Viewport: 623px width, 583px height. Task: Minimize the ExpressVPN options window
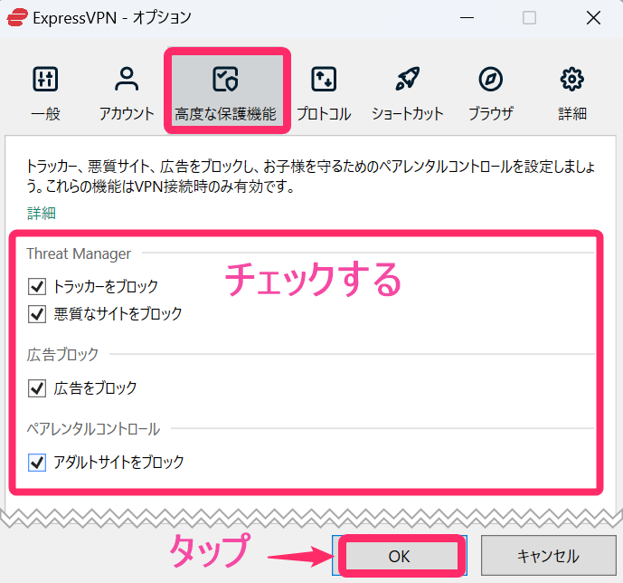click(x=467, y=18)
